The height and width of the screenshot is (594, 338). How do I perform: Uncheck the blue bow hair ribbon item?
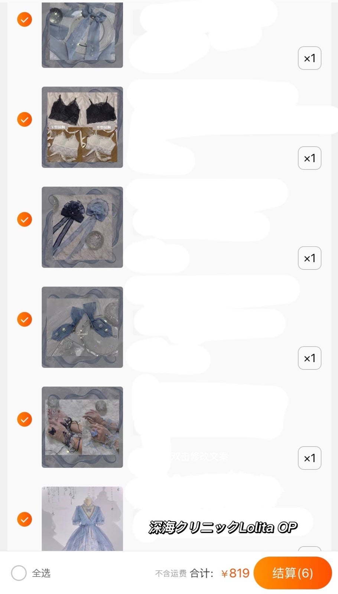click(25, 19)
